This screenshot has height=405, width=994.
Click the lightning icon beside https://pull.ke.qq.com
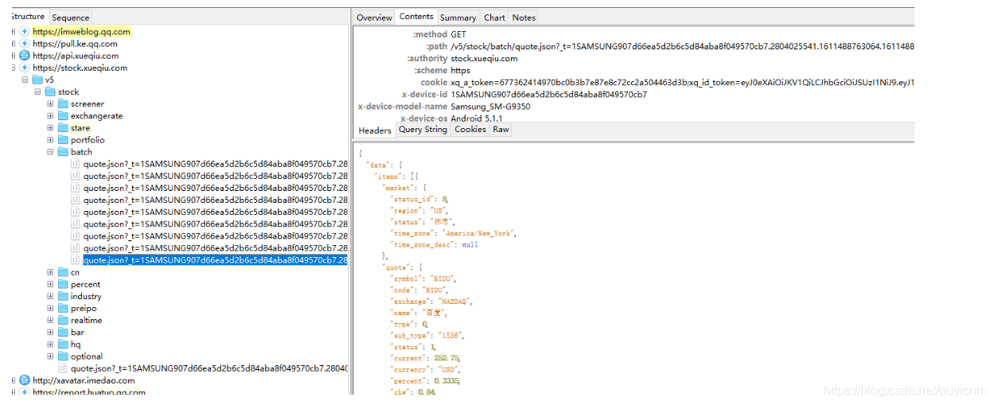tap(25, 44)
